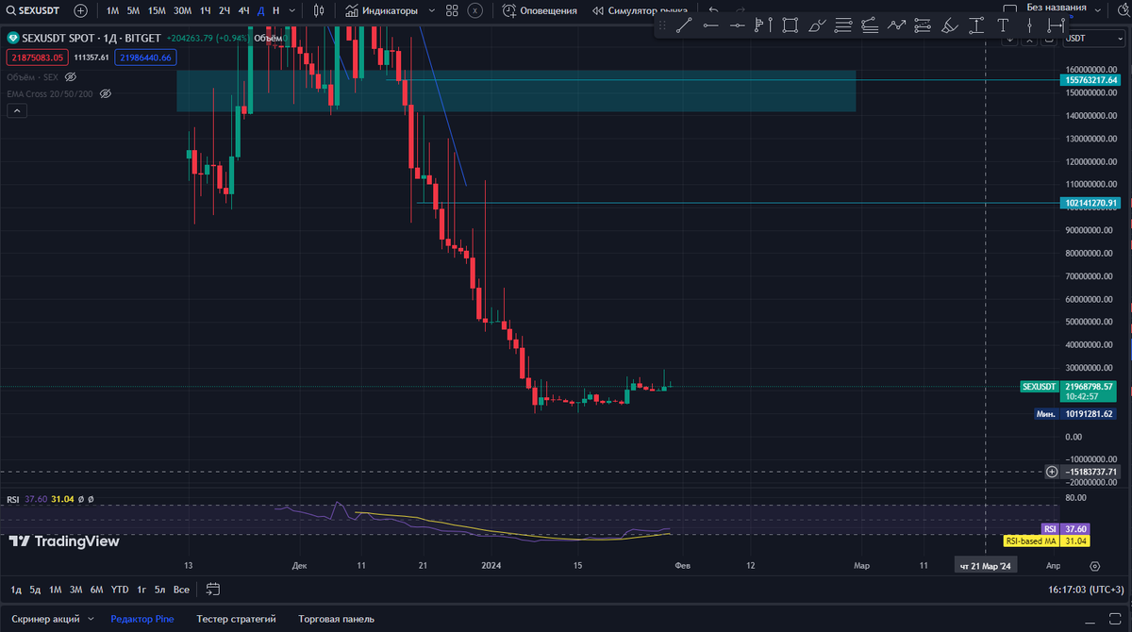The image size is (1132, 632).
Task: Create an alert via Оповещения
Action: [x=541, y=10]
